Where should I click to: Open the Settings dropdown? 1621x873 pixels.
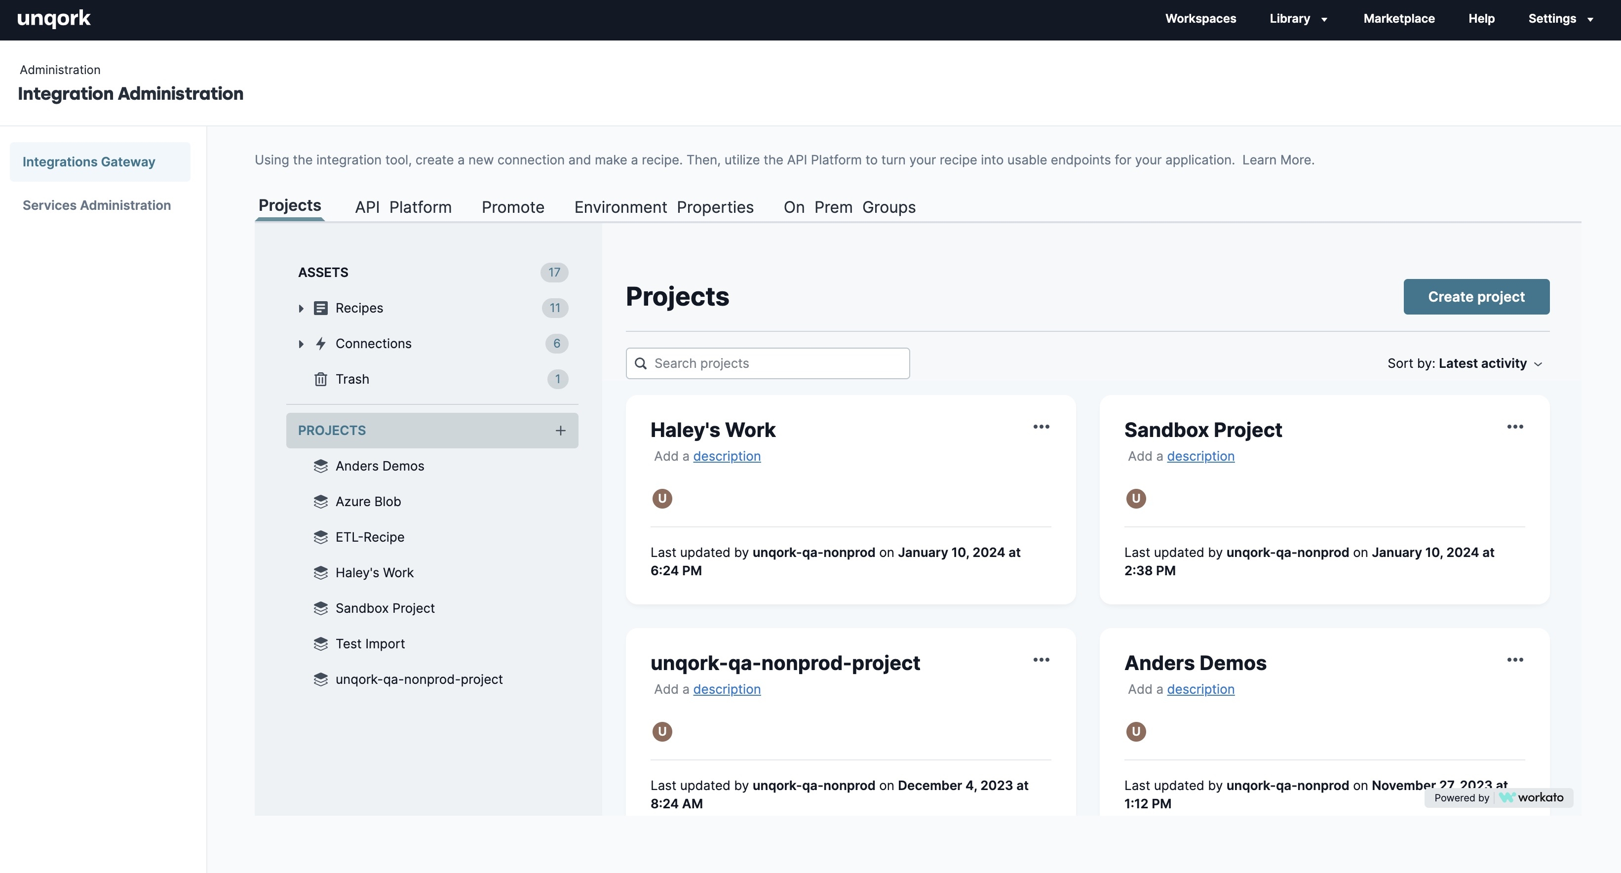pyautogui.click(x=1561, y=19)
